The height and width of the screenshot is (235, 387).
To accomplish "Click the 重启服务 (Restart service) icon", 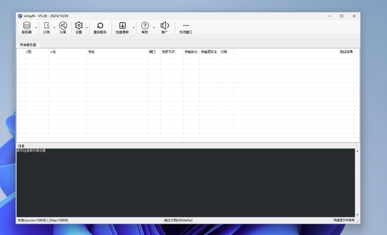I will [x=100, y=28].
